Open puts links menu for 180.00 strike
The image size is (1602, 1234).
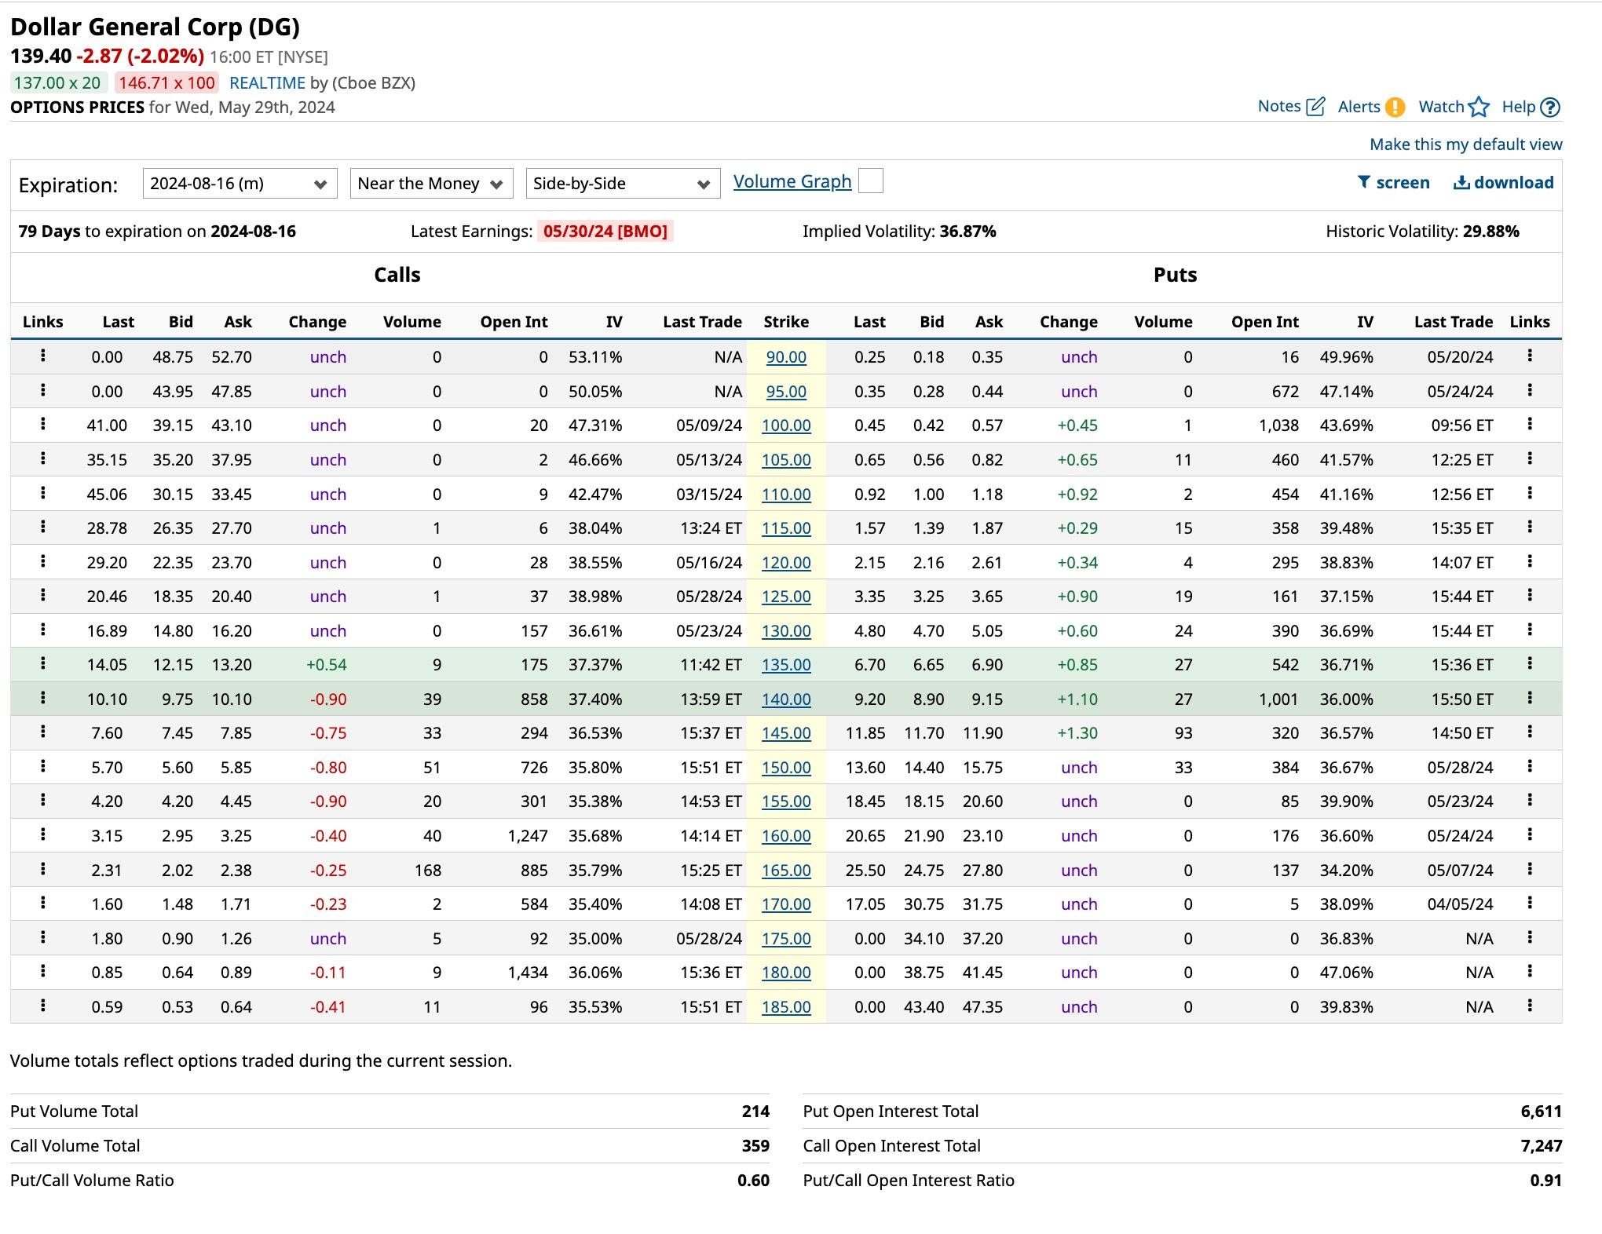coord(1530,971)
